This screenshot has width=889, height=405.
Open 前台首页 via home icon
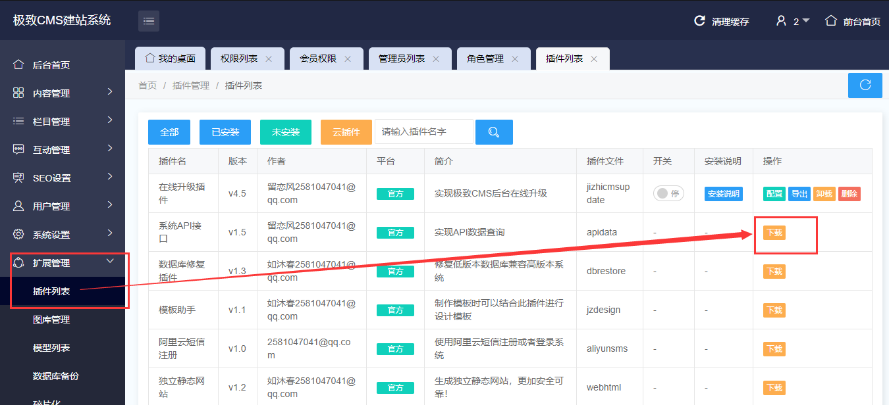831,21
